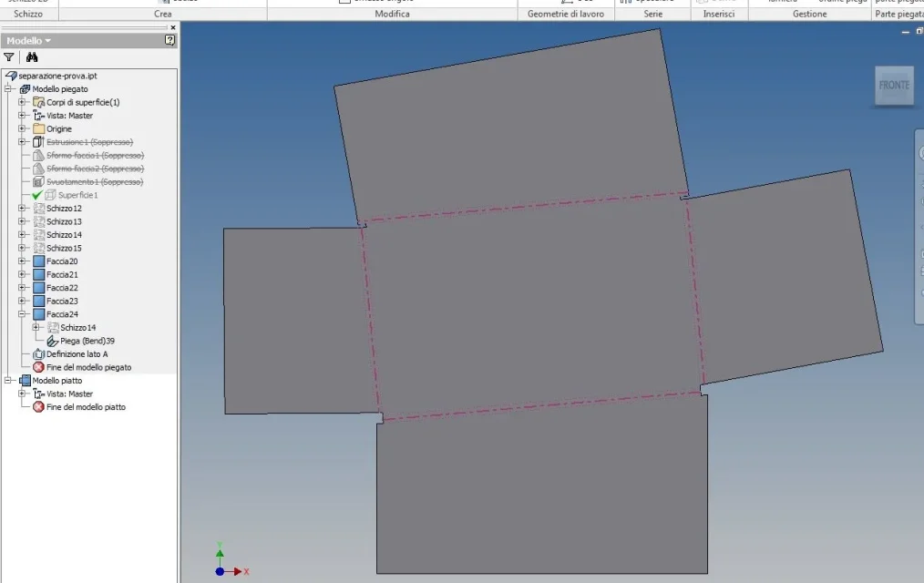Open the Modifica ribbon panel label
924x583 pixels.
coord(392,14)
